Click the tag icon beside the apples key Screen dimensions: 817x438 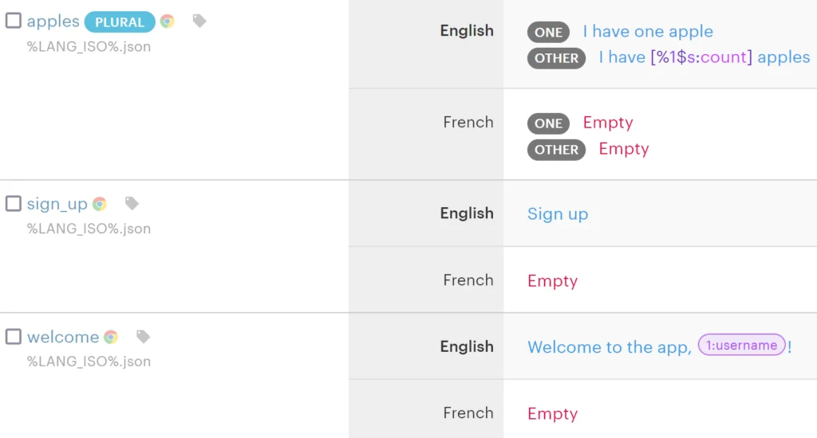pos(199,22)
